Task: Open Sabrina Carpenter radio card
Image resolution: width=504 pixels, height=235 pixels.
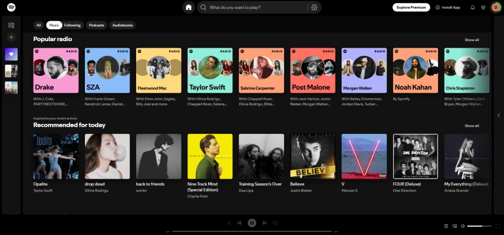Action: 261,70
